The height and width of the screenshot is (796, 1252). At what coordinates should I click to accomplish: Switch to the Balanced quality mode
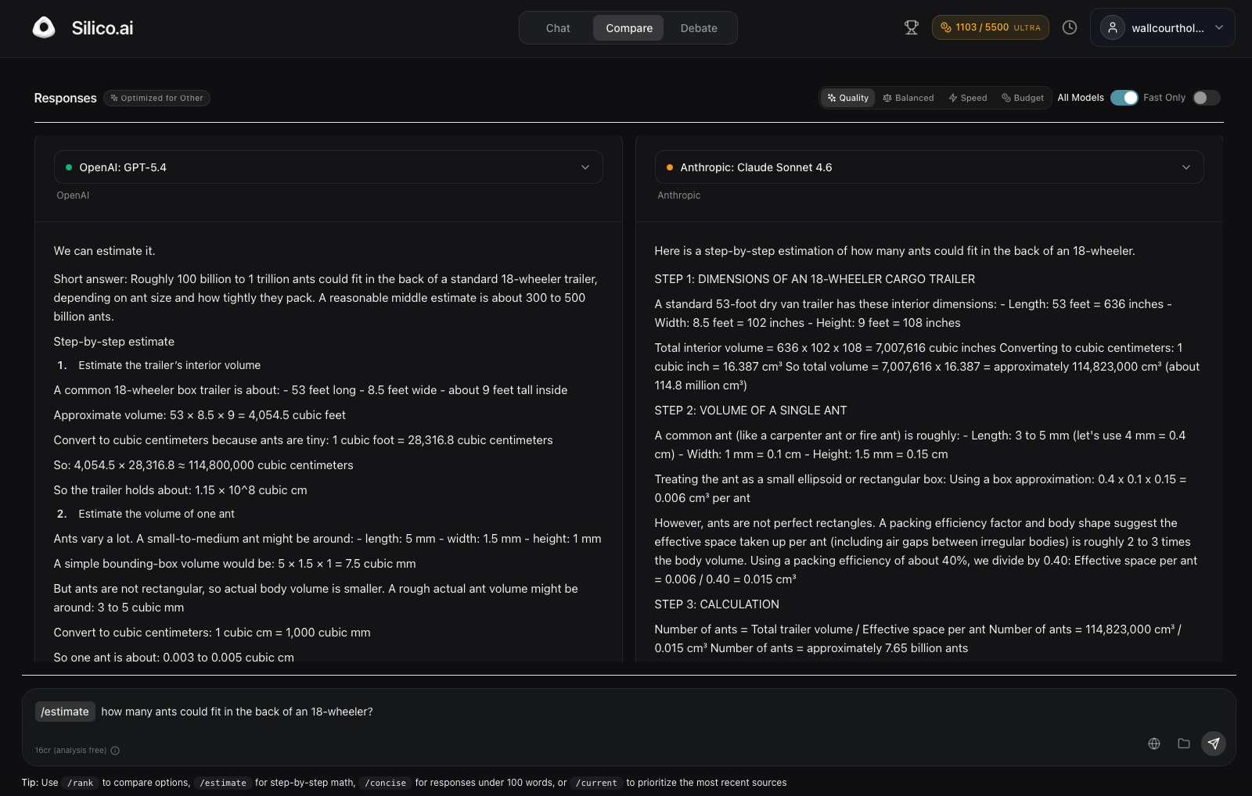(908, 98)
